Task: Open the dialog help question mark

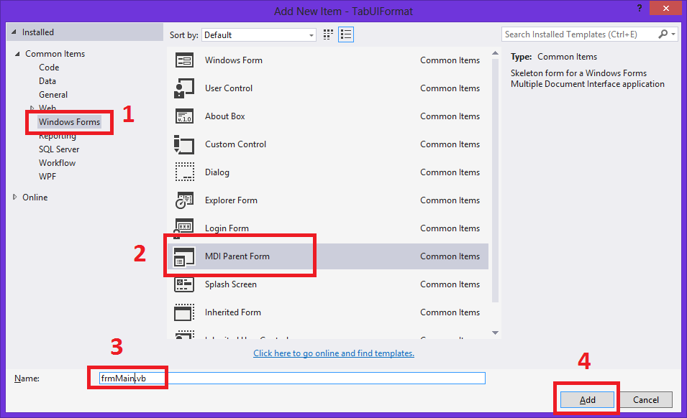Action: [x=640, y=8]
